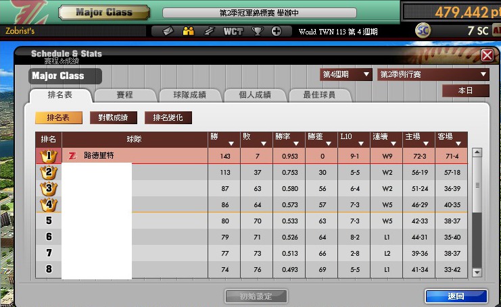Image resolution: width=501 pixels, height=307 pixels.
Task: Sort by 連續 streak column arrow
Action: click(x=393, y=144)
